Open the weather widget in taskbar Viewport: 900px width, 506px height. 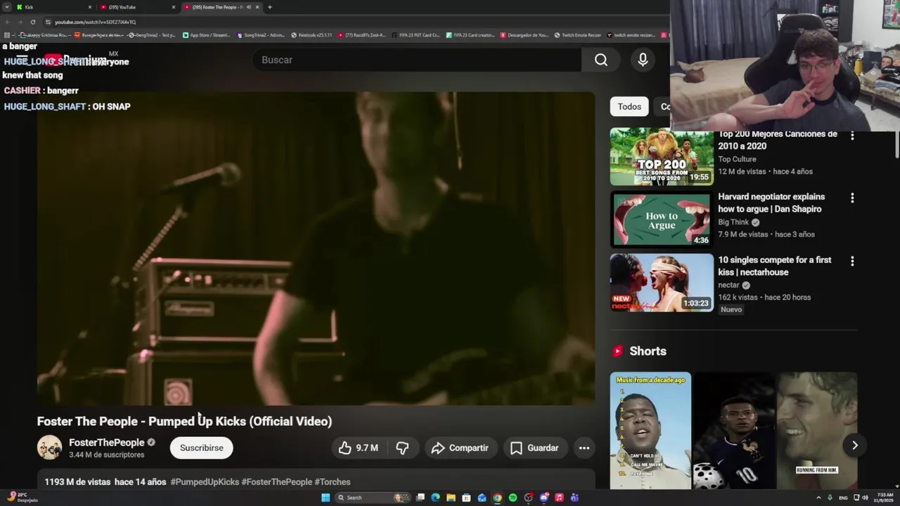pos(21,498)
